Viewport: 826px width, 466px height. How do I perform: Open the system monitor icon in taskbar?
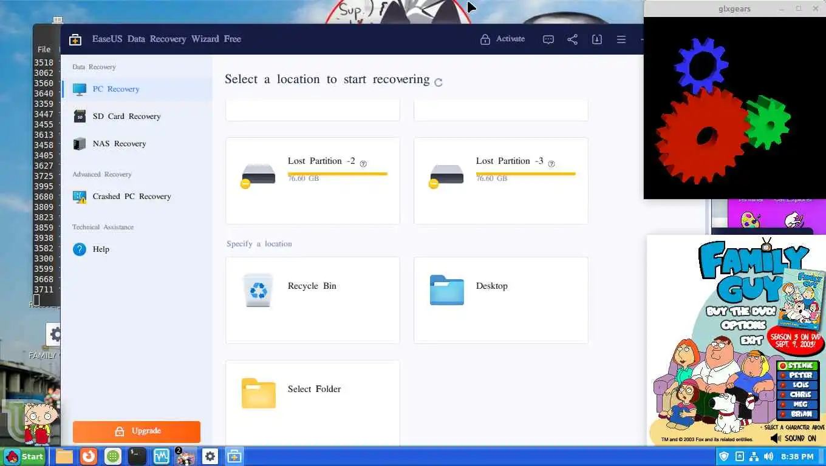coord(161,456)
